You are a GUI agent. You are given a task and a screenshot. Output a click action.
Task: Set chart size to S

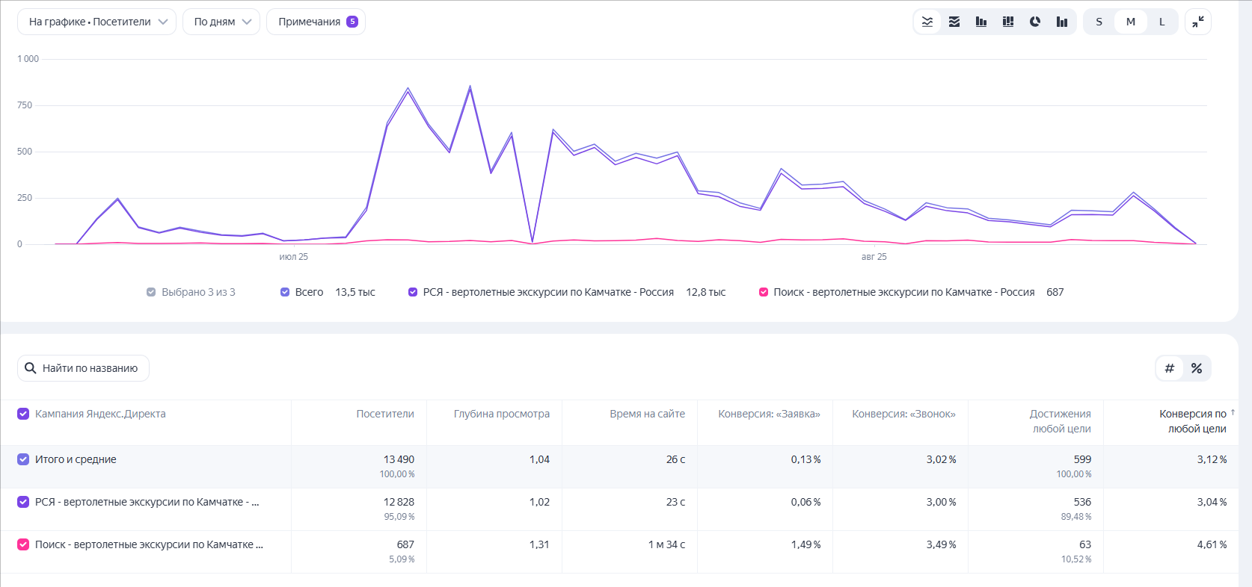pyautogui.click(x=1099, y=22)
